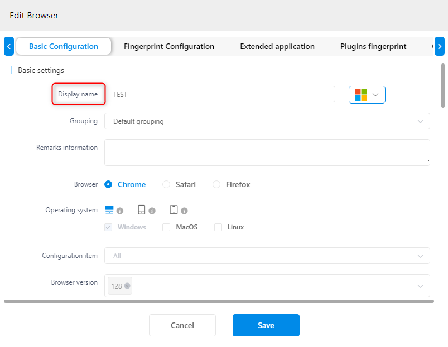Select the mobile phone operating system icon
Image resolution: width=448 pixels, height=347 pixels.
pyautogui.click(x=174, y=209)
